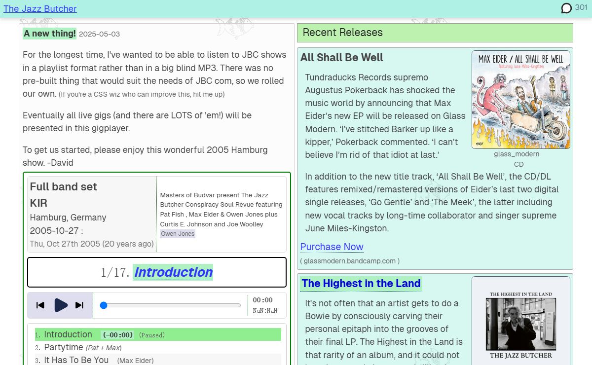Click the 00:00 elapsed time display
The width and height of the screenshot is (592, 365).
[x=262, y=300]
